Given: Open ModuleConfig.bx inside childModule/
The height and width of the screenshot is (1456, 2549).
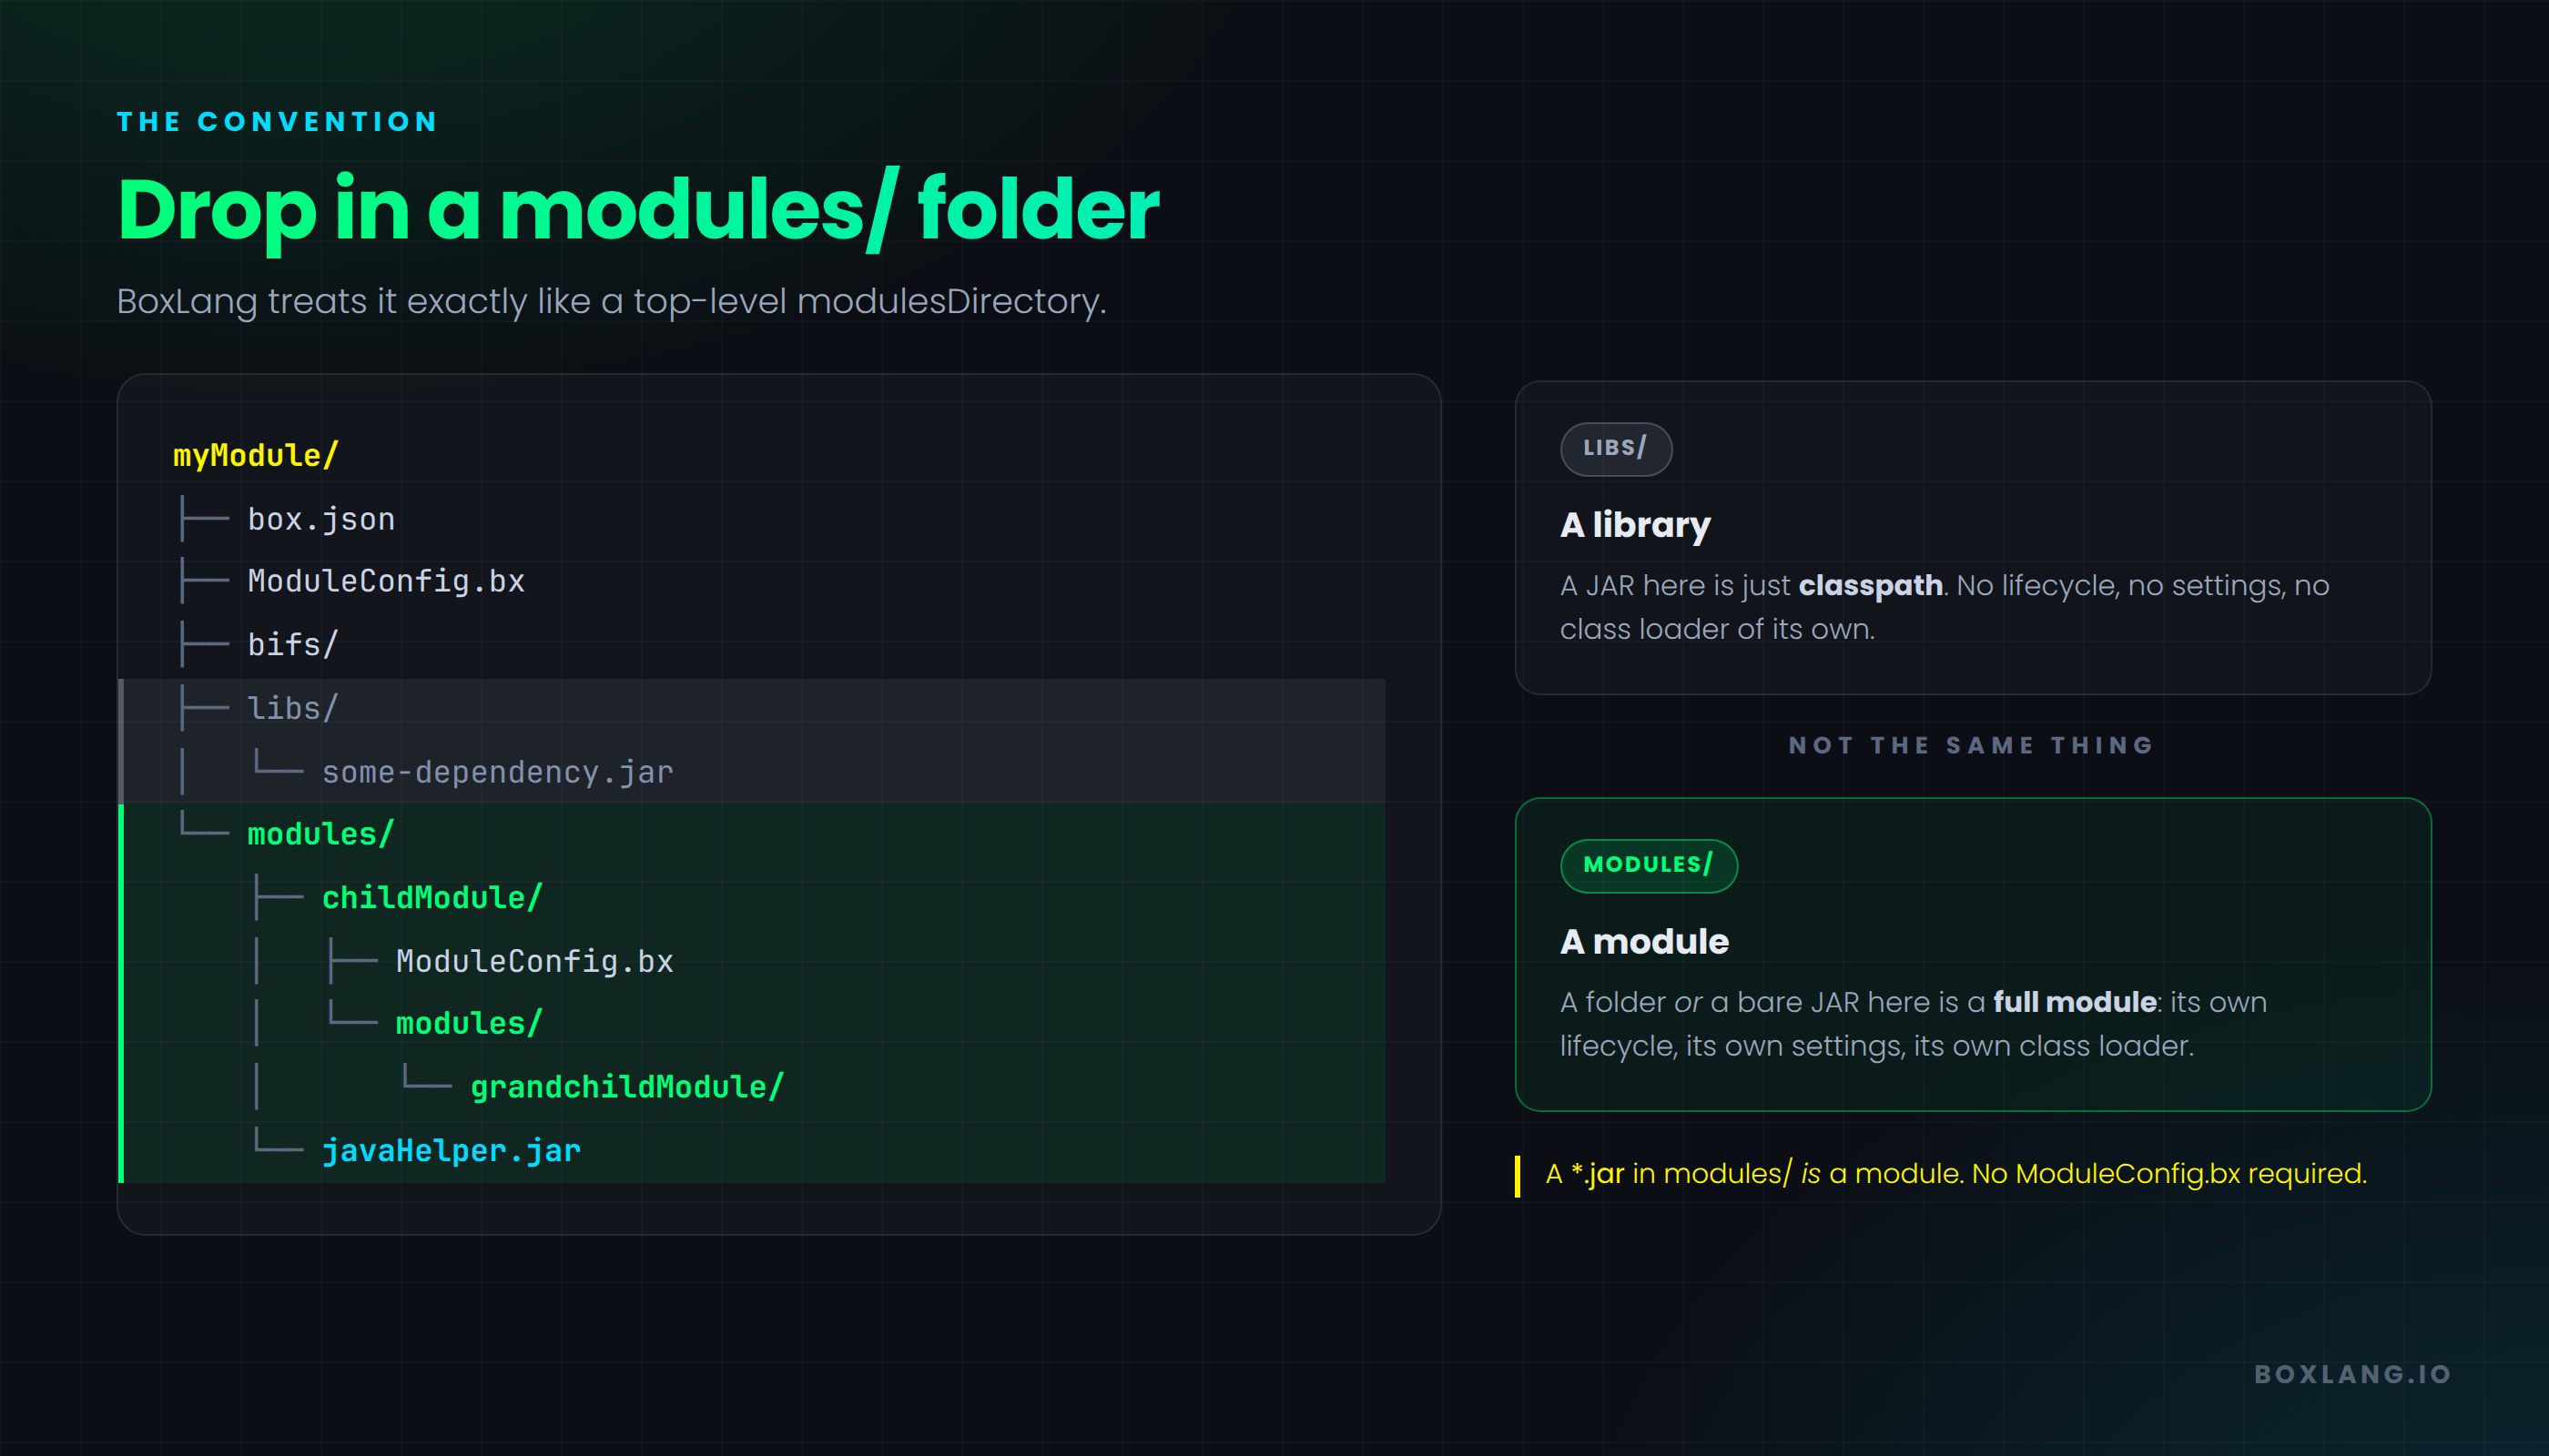Looking at the screenshot, I should point(534,961).
